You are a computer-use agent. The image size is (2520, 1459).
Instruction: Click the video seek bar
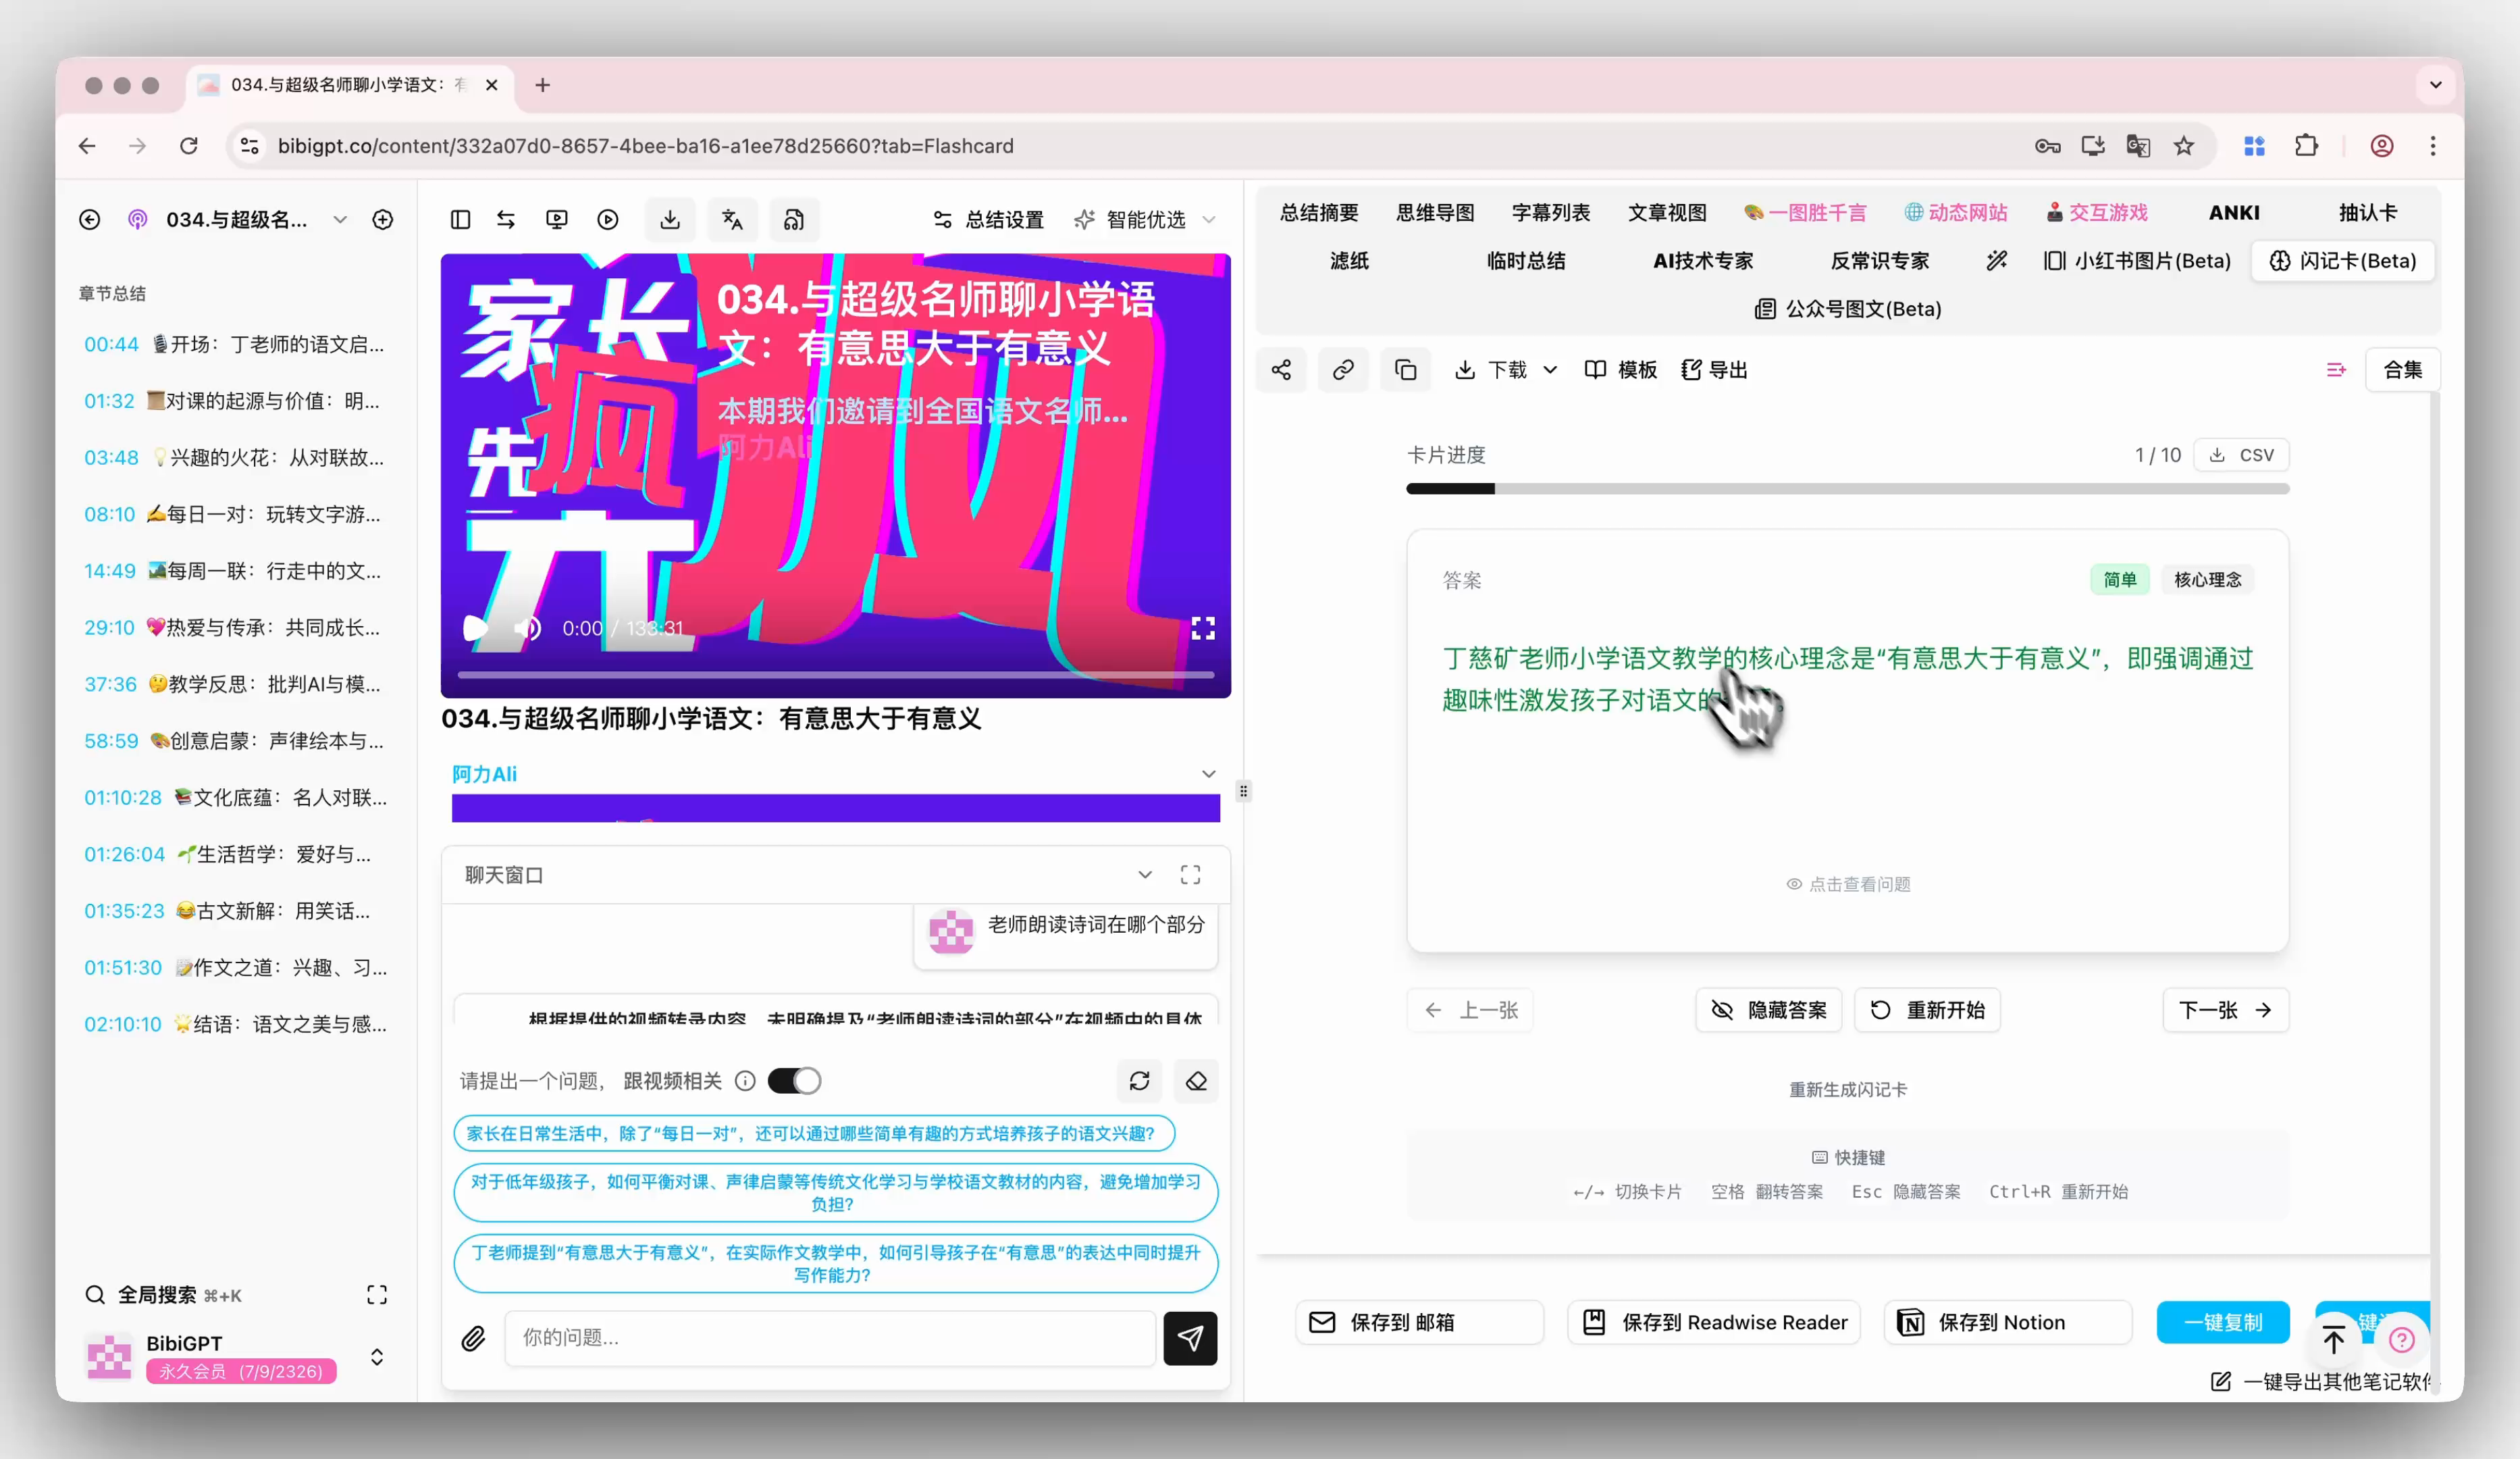tap(836, 676)
